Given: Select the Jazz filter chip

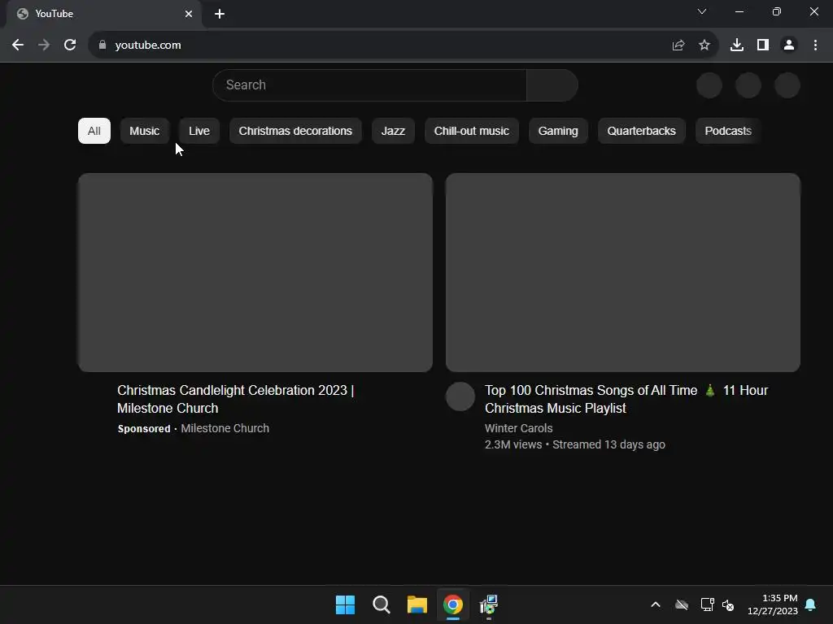Looking at the screenshot, I should pos(393,131).
